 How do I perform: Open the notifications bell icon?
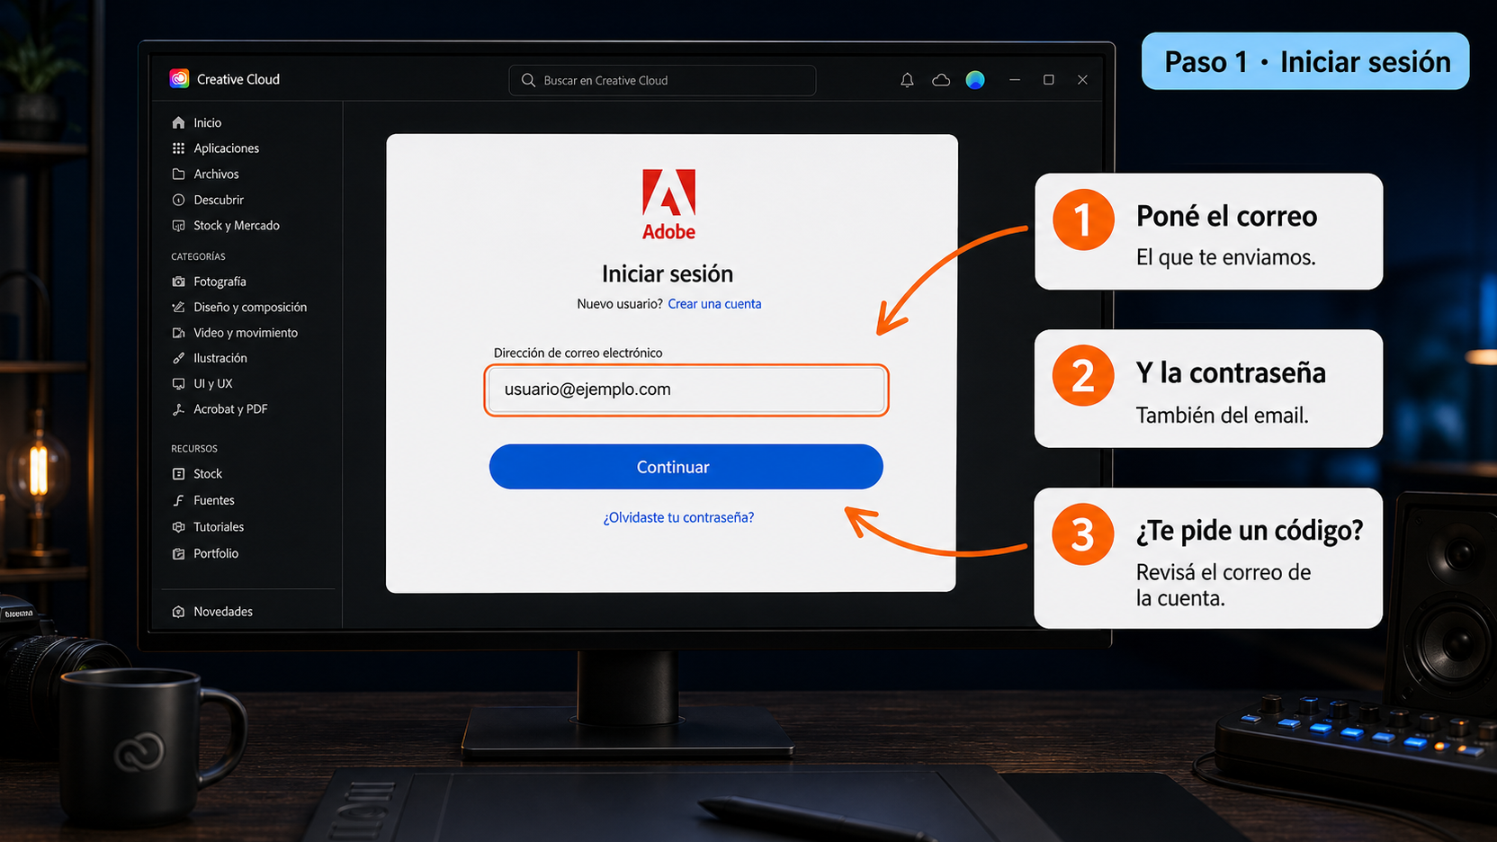coord(907,80)
